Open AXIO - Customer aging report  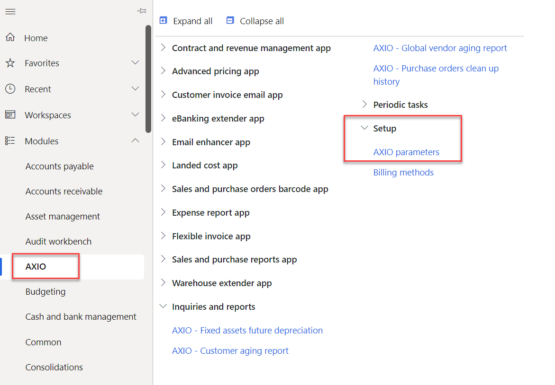click(230, 351)
